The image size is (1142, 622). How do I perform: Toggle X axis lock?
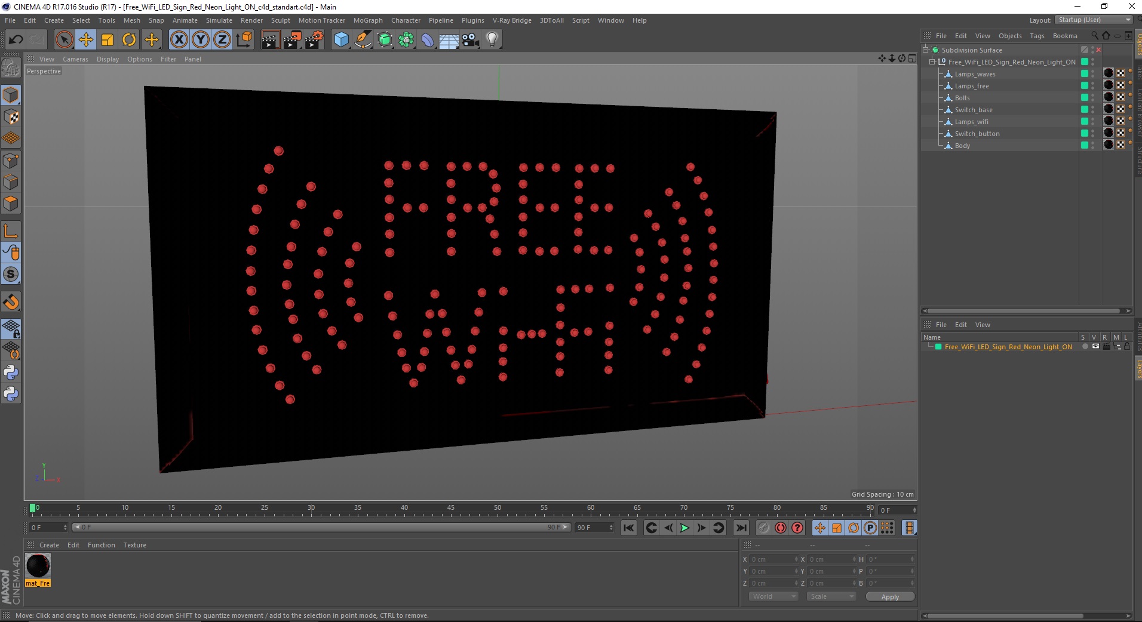pos(179,40)
